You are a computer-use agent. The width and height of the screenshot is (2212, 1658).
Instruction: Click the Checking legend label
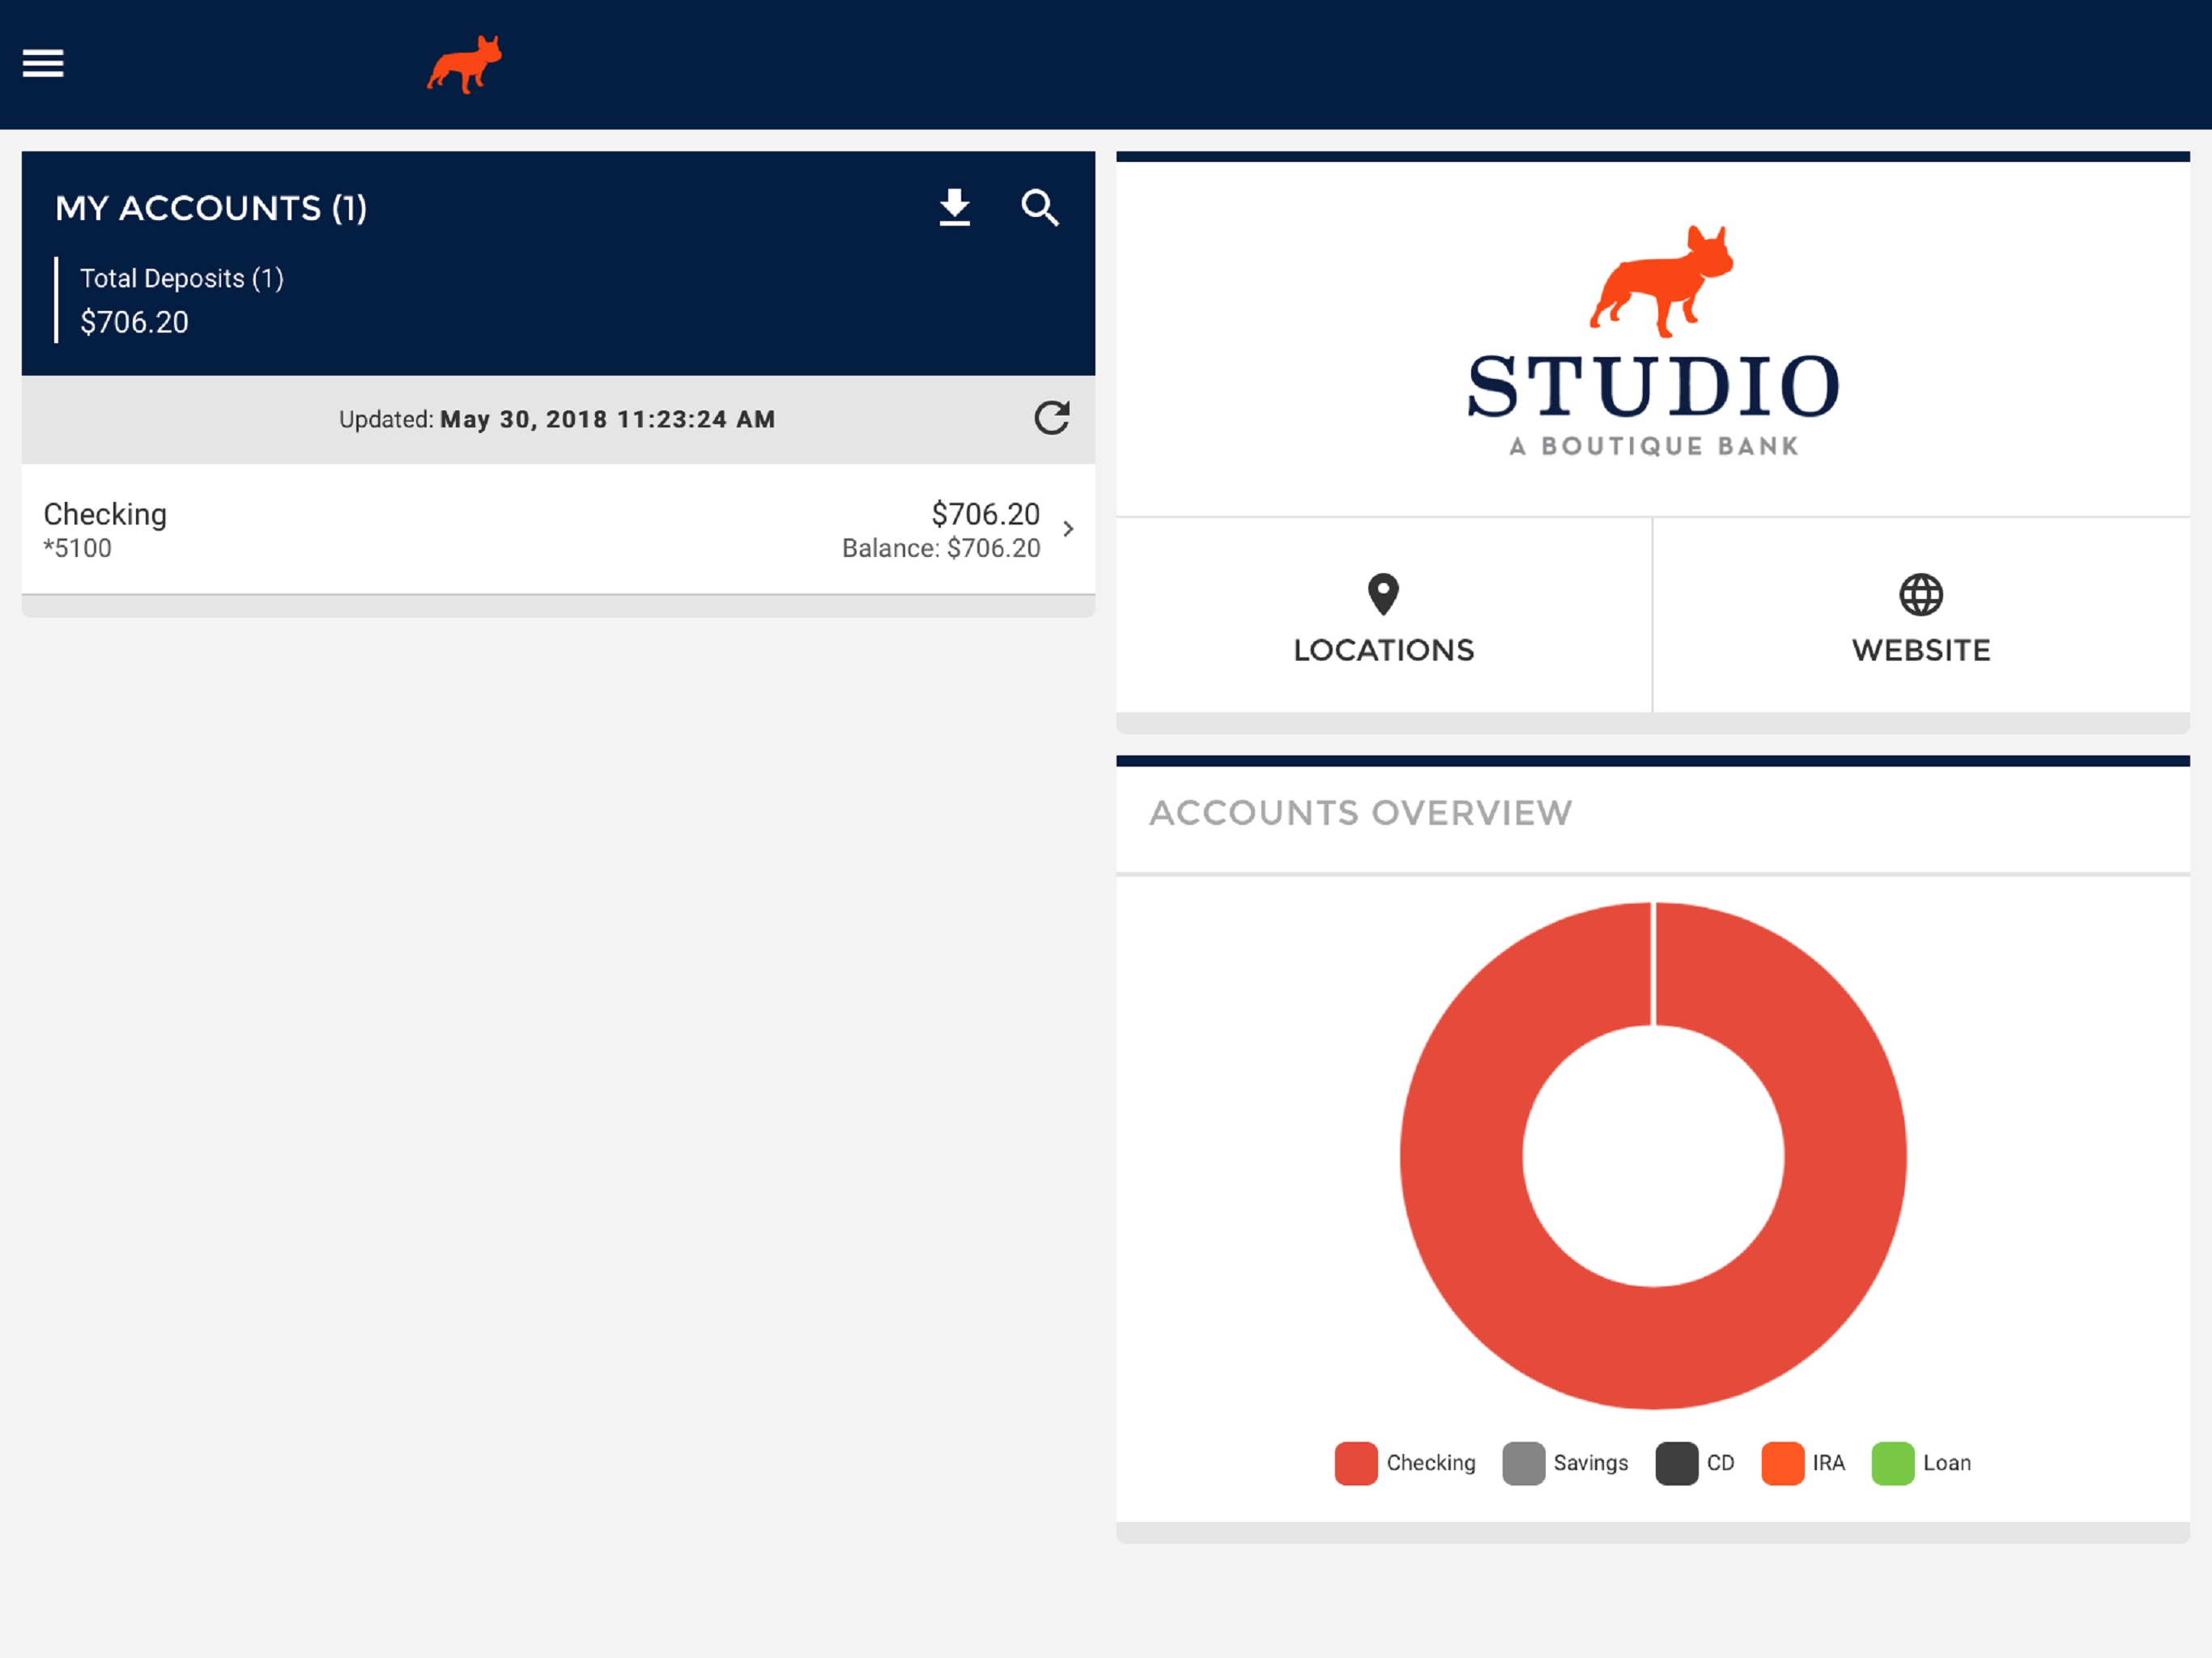coord(1431,1463)
